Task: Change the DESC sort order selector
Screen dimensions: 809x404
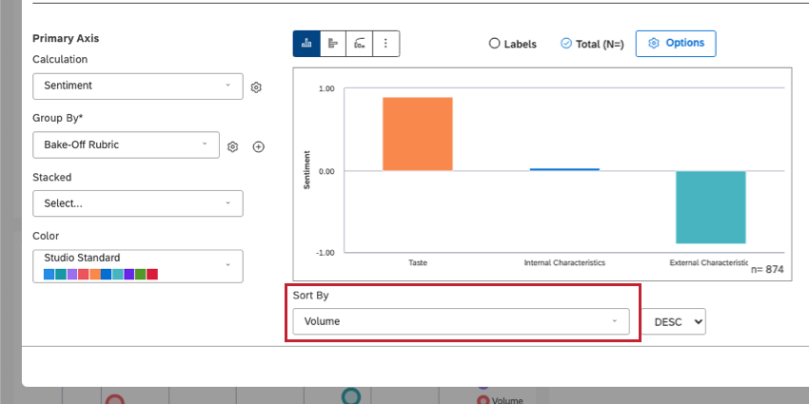Action: [679, 321]
